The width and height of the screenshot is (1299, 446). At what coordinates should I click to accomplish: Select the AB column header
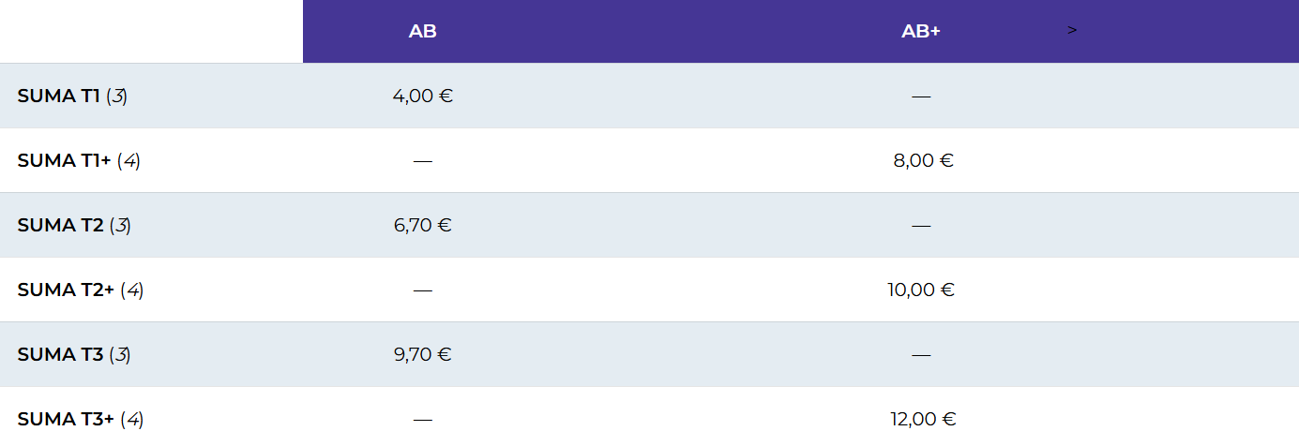[423, 31]
